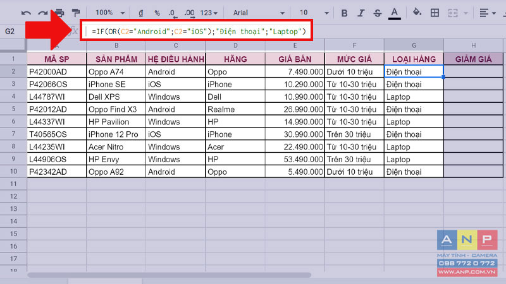This screenshot has width=506, height=284.
Task: Select cell Acer in HÃNG column
Action: 235,147
